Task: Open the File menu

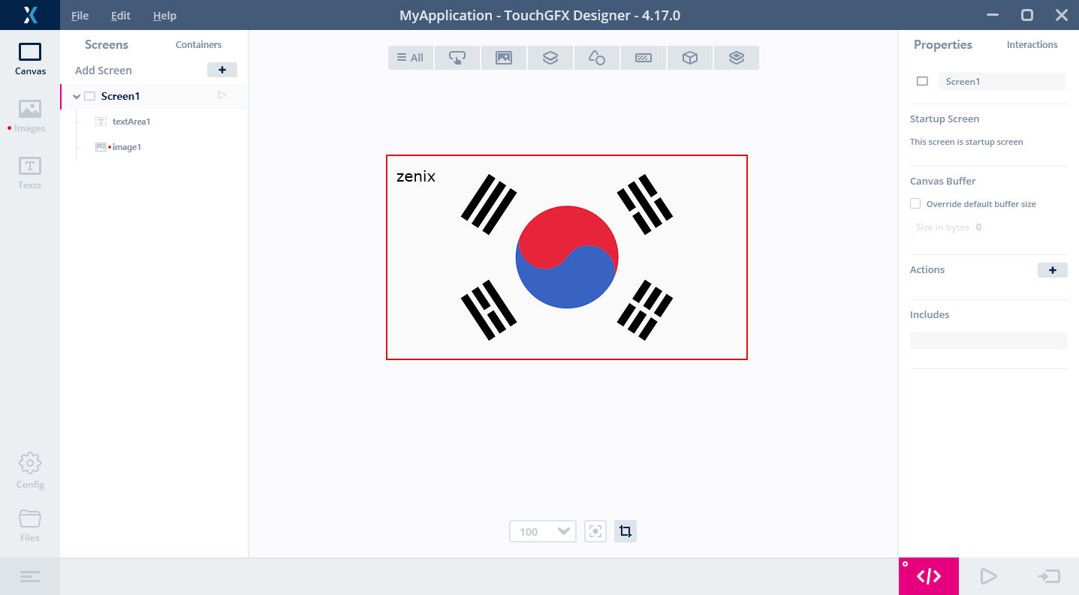Action: point(80,16)
